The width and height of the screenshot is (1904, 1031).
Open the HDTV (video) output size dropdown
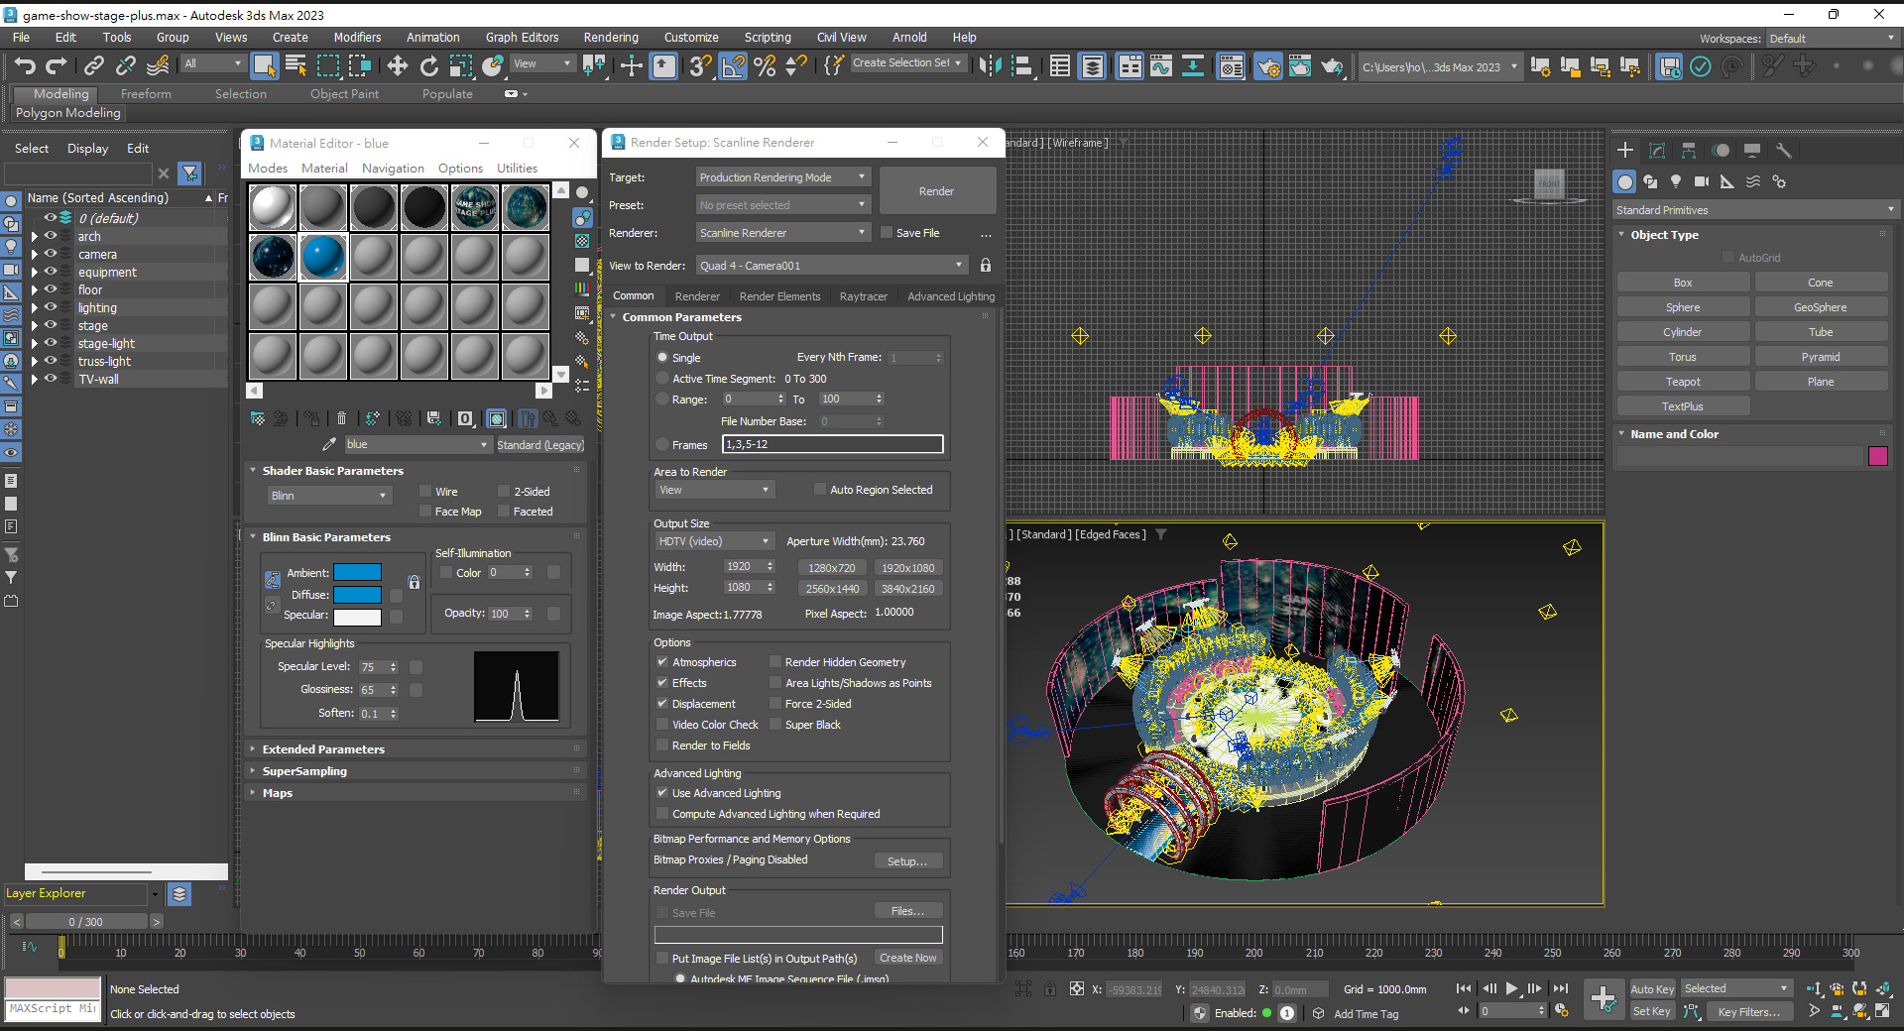pos(713,541)
